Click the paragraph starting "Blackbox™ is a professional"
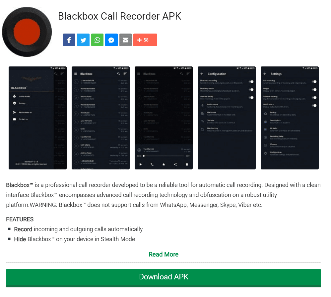Viewport: 331px width, 297px height. [x=164, y=195]
